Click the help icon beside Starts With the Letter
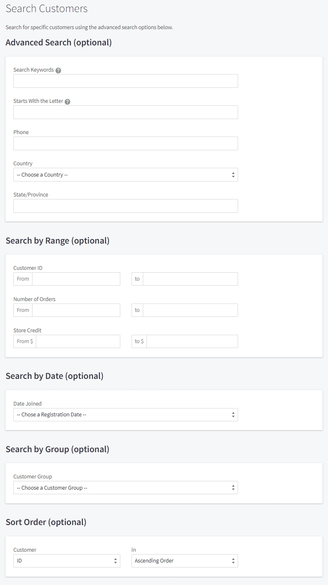 pos(68,102)
